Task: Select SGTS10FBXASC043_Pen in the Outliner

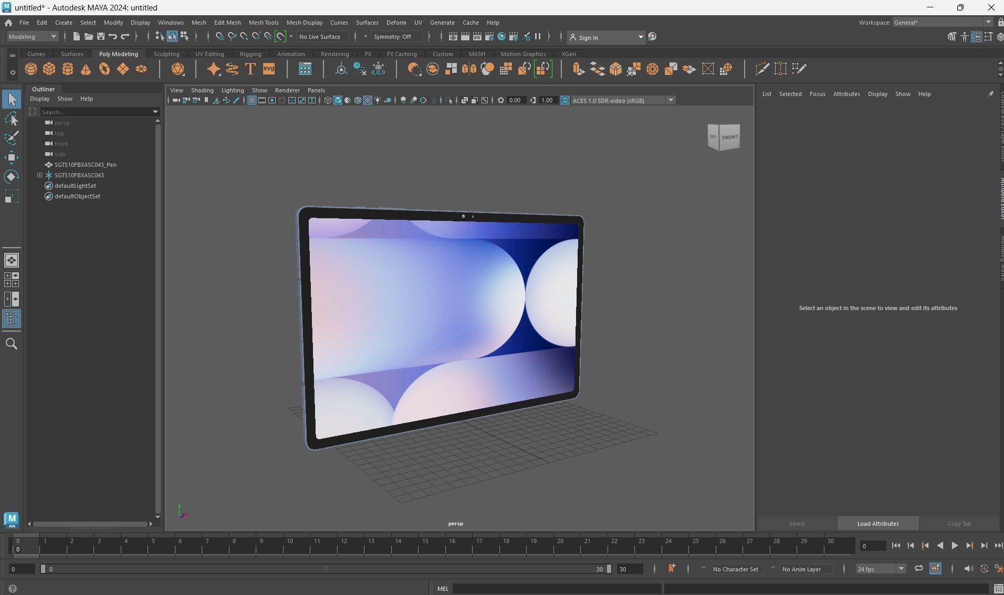Action: pyautogui.click(x=85, y=165)
